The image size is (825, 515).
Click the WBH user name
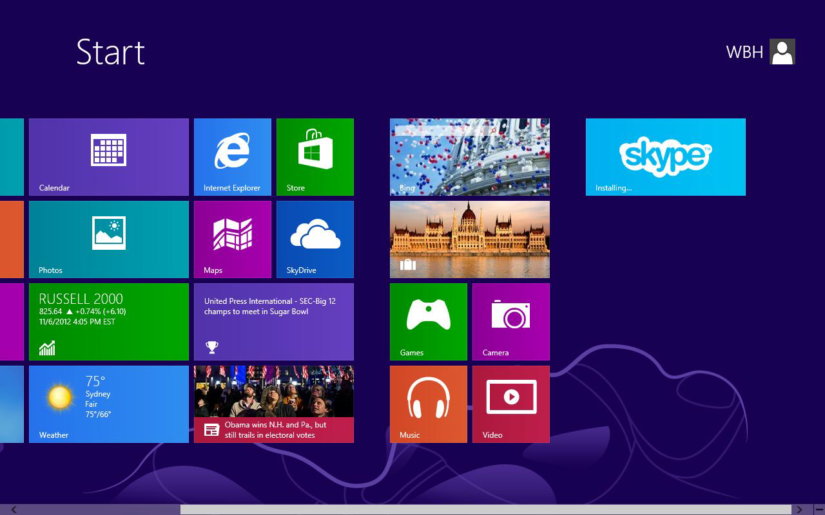744,52
